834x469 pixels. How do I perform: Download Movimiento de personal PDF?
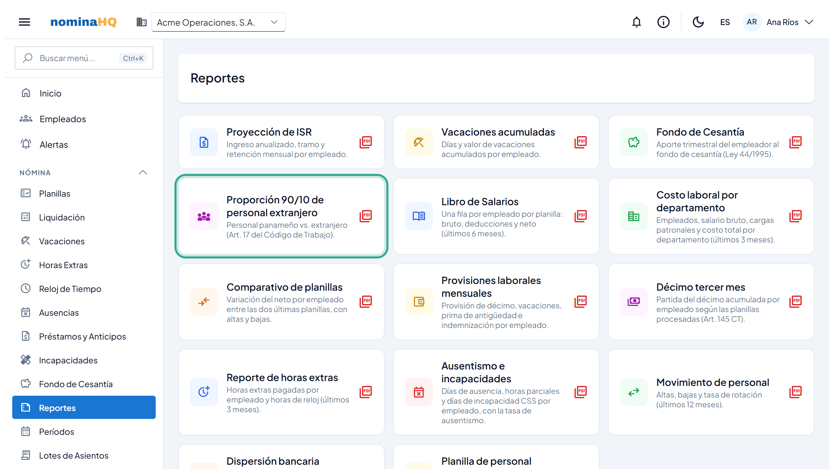(796, 391)
